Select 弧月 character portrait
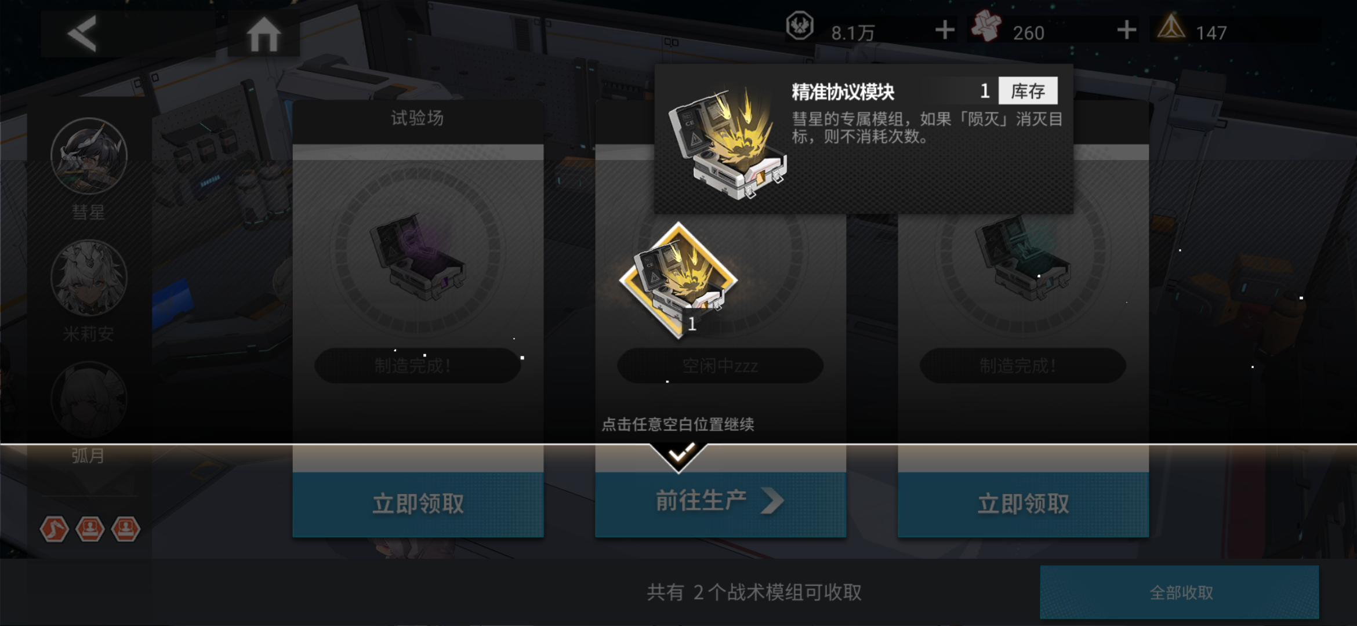The image size is (1357, 626). (89, 399)
